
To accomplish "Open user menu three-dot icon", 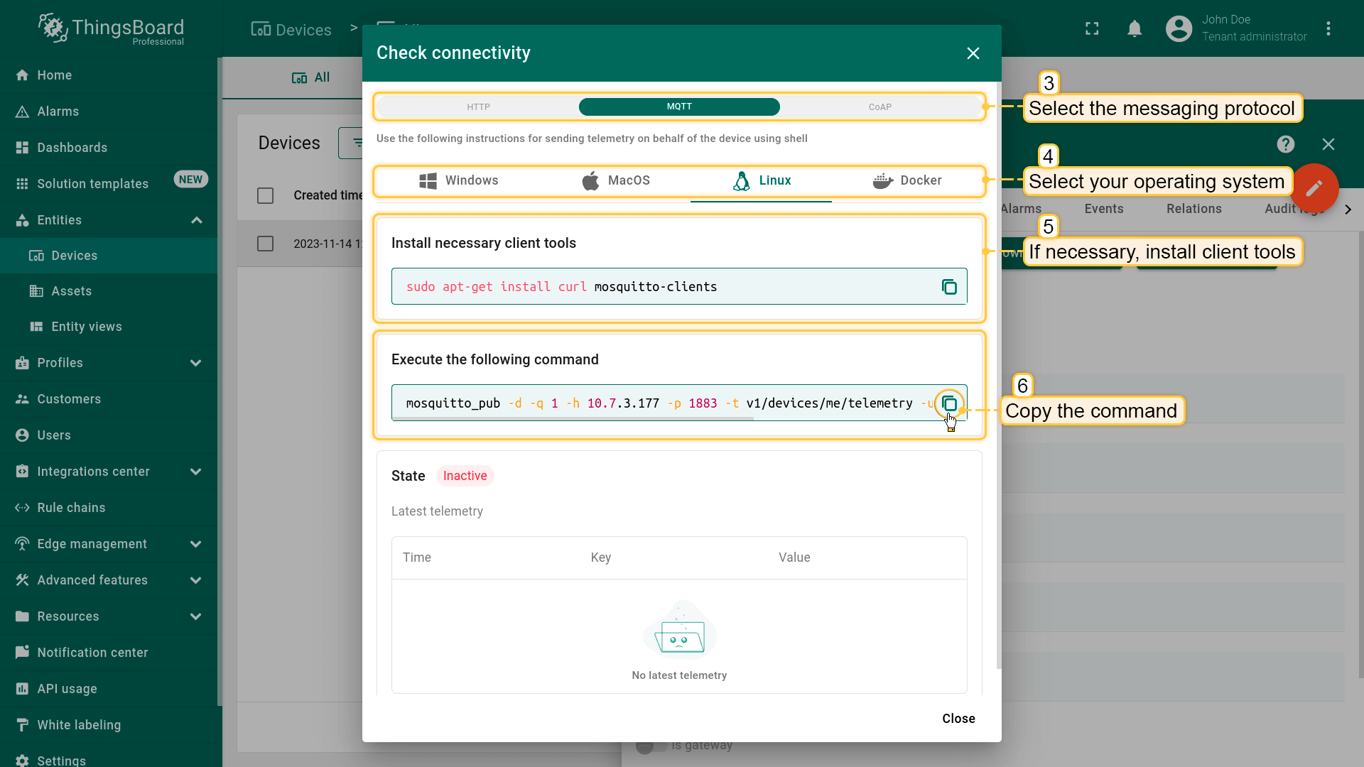I will [1328, 28].
